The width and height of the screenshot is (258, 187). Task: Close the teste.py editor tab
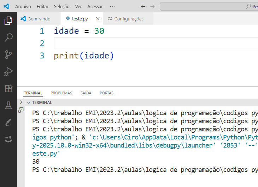(x=98, y=19)
